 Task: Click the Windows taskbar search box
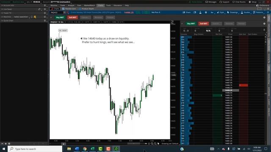point(35,149)
